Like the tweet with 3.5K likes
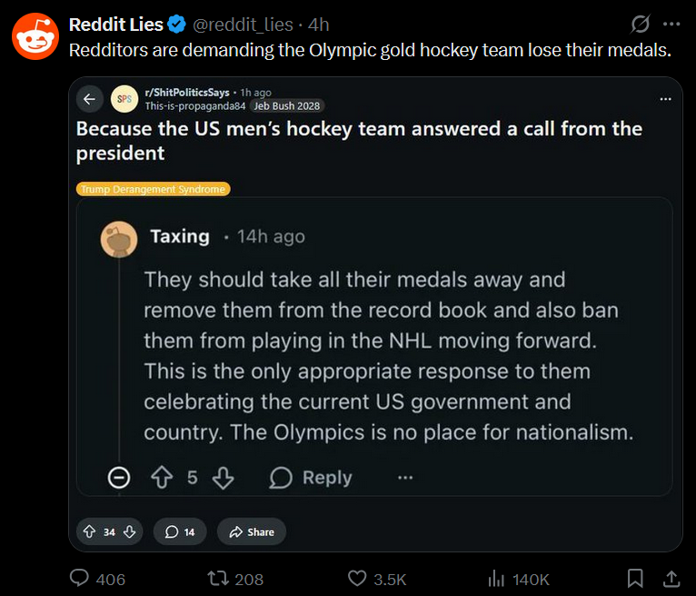Viewport: 696px width, 596px height. tap(357, 579)
